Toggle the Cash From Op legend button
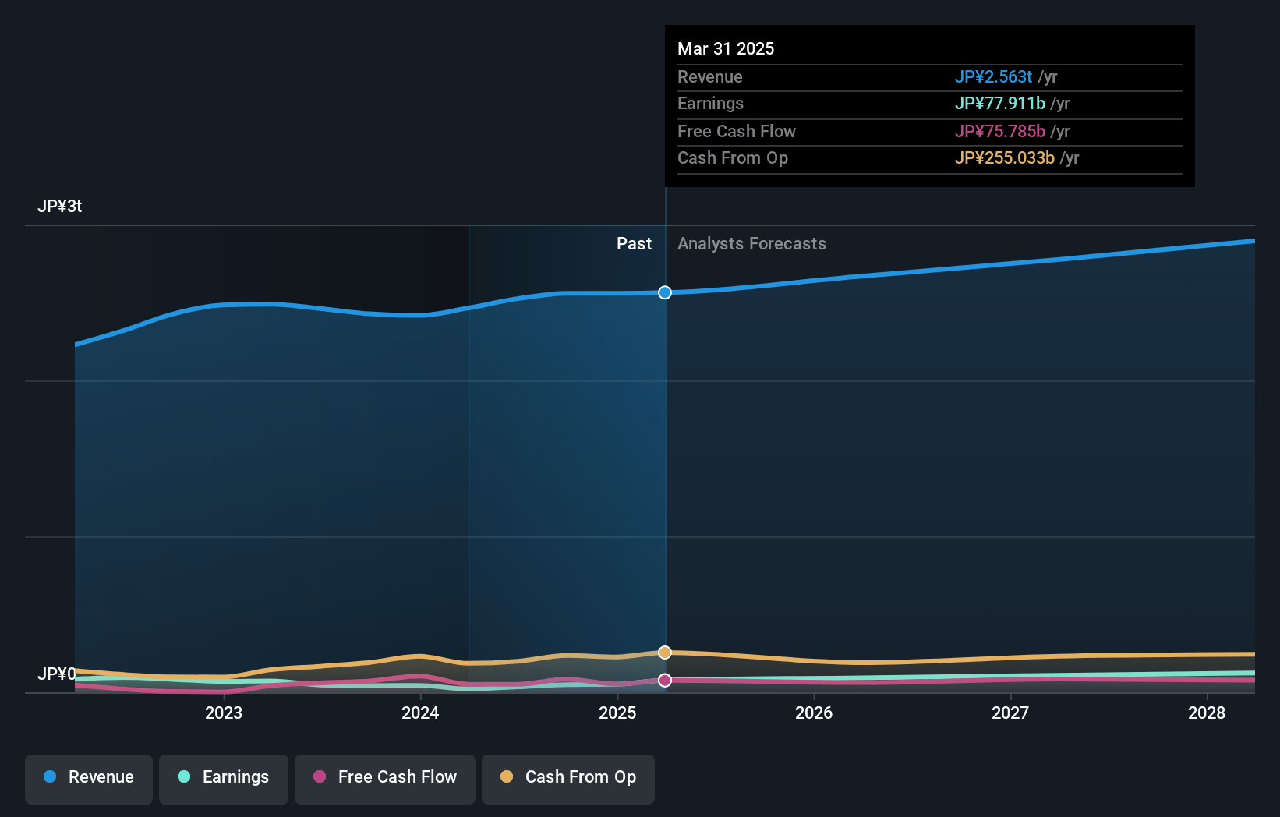The height and width of the screenshot is (817, 1280). point(568,779)
